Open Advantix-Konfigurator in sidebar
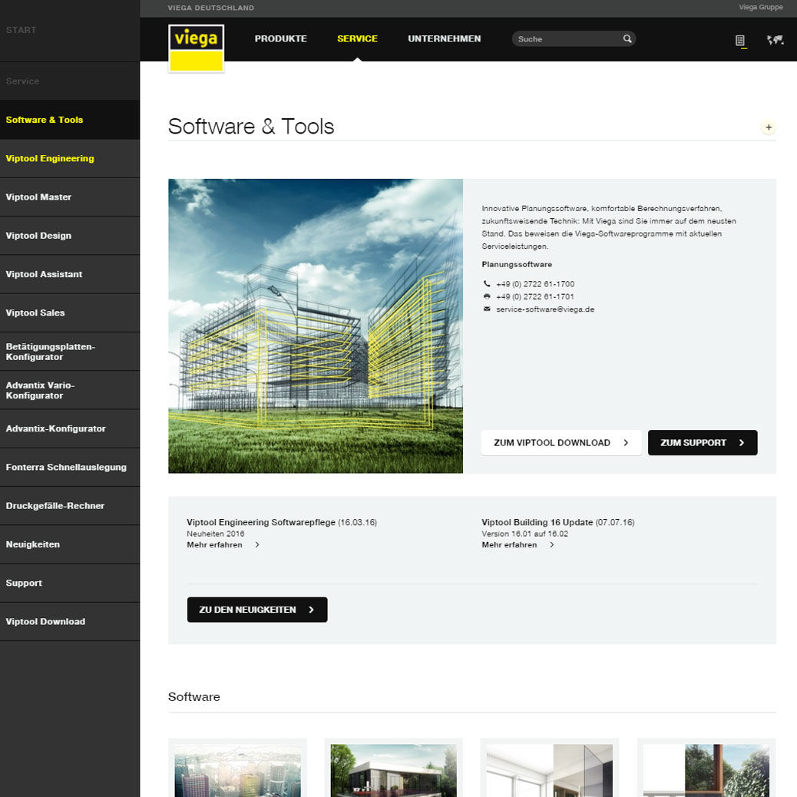This screenshot has height=797, width=797. click(x=70, y=429)
